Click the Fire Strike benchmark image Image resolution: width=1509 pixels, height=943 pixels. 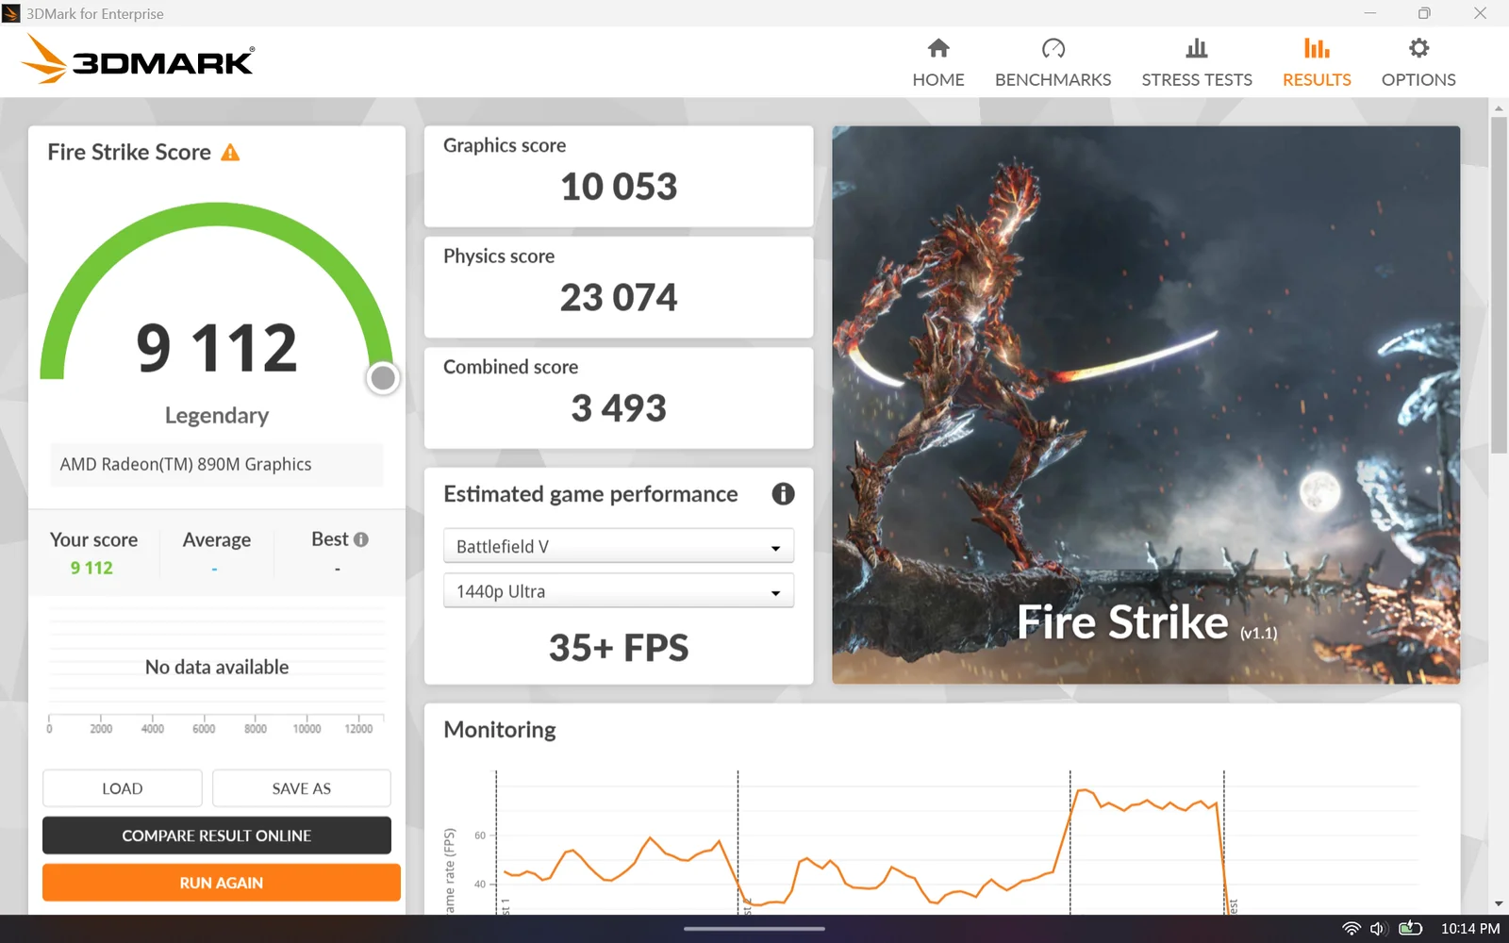pos(1145,405)
